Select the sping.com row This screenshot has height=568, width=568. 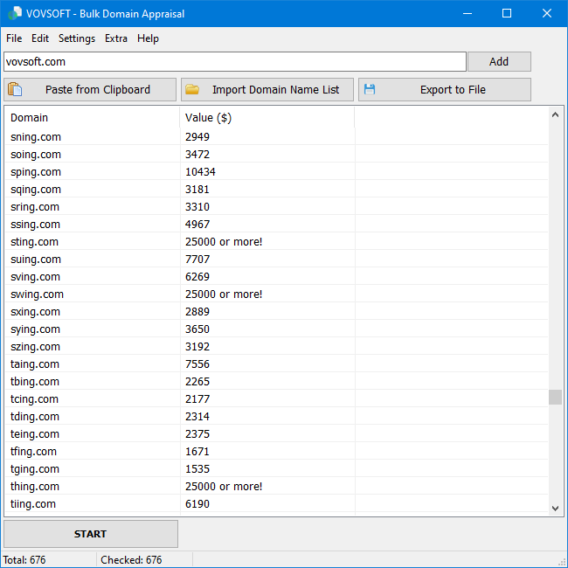coord(276,171)
